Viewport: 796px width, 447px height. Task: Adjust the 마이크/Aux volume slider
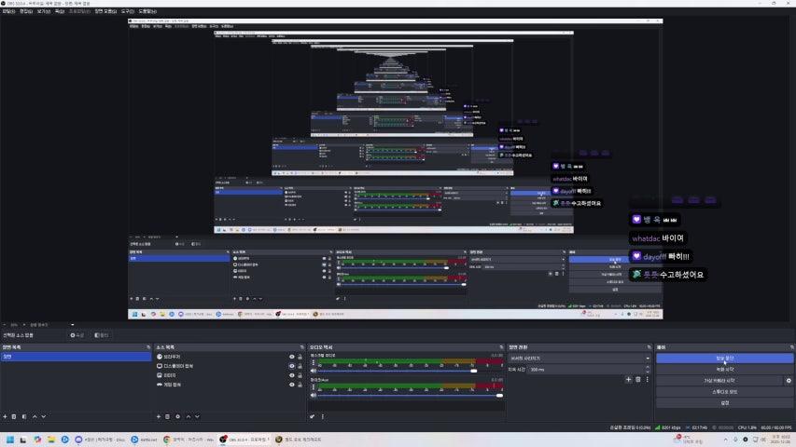[x=411, y=395]
